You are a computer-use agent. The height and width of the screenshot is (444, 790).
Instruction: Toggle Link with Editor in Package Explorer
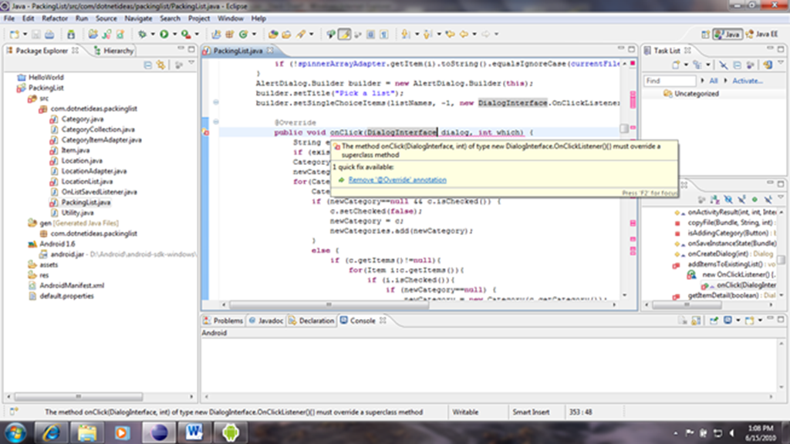[160, 65]
